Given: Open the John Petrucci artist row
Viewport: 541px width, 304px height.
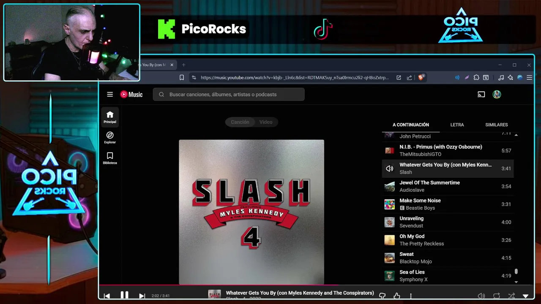Looking at the screenshot, I should click(448, 136).
